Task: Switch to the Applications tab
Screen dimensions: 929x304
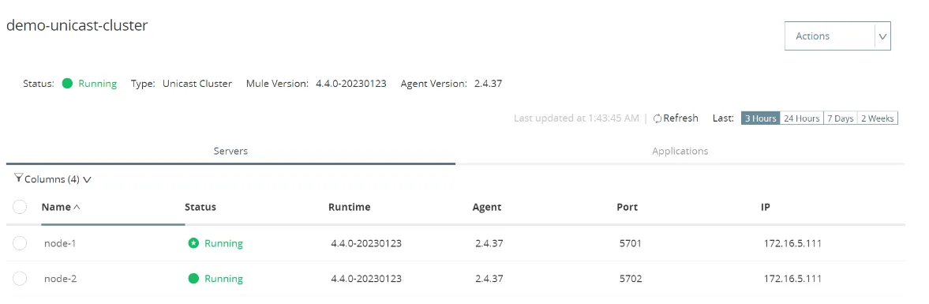Action: click(x=680, y=151)
